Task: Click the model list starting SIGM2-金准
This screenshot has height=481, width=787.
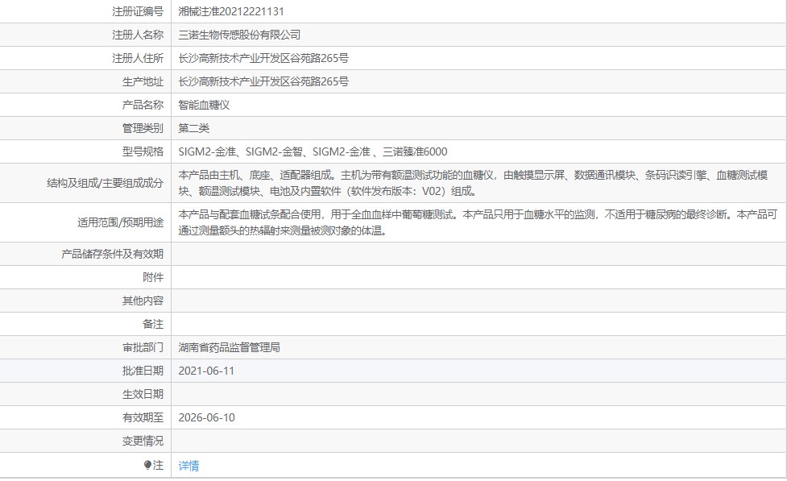Action: click(313, 151)
